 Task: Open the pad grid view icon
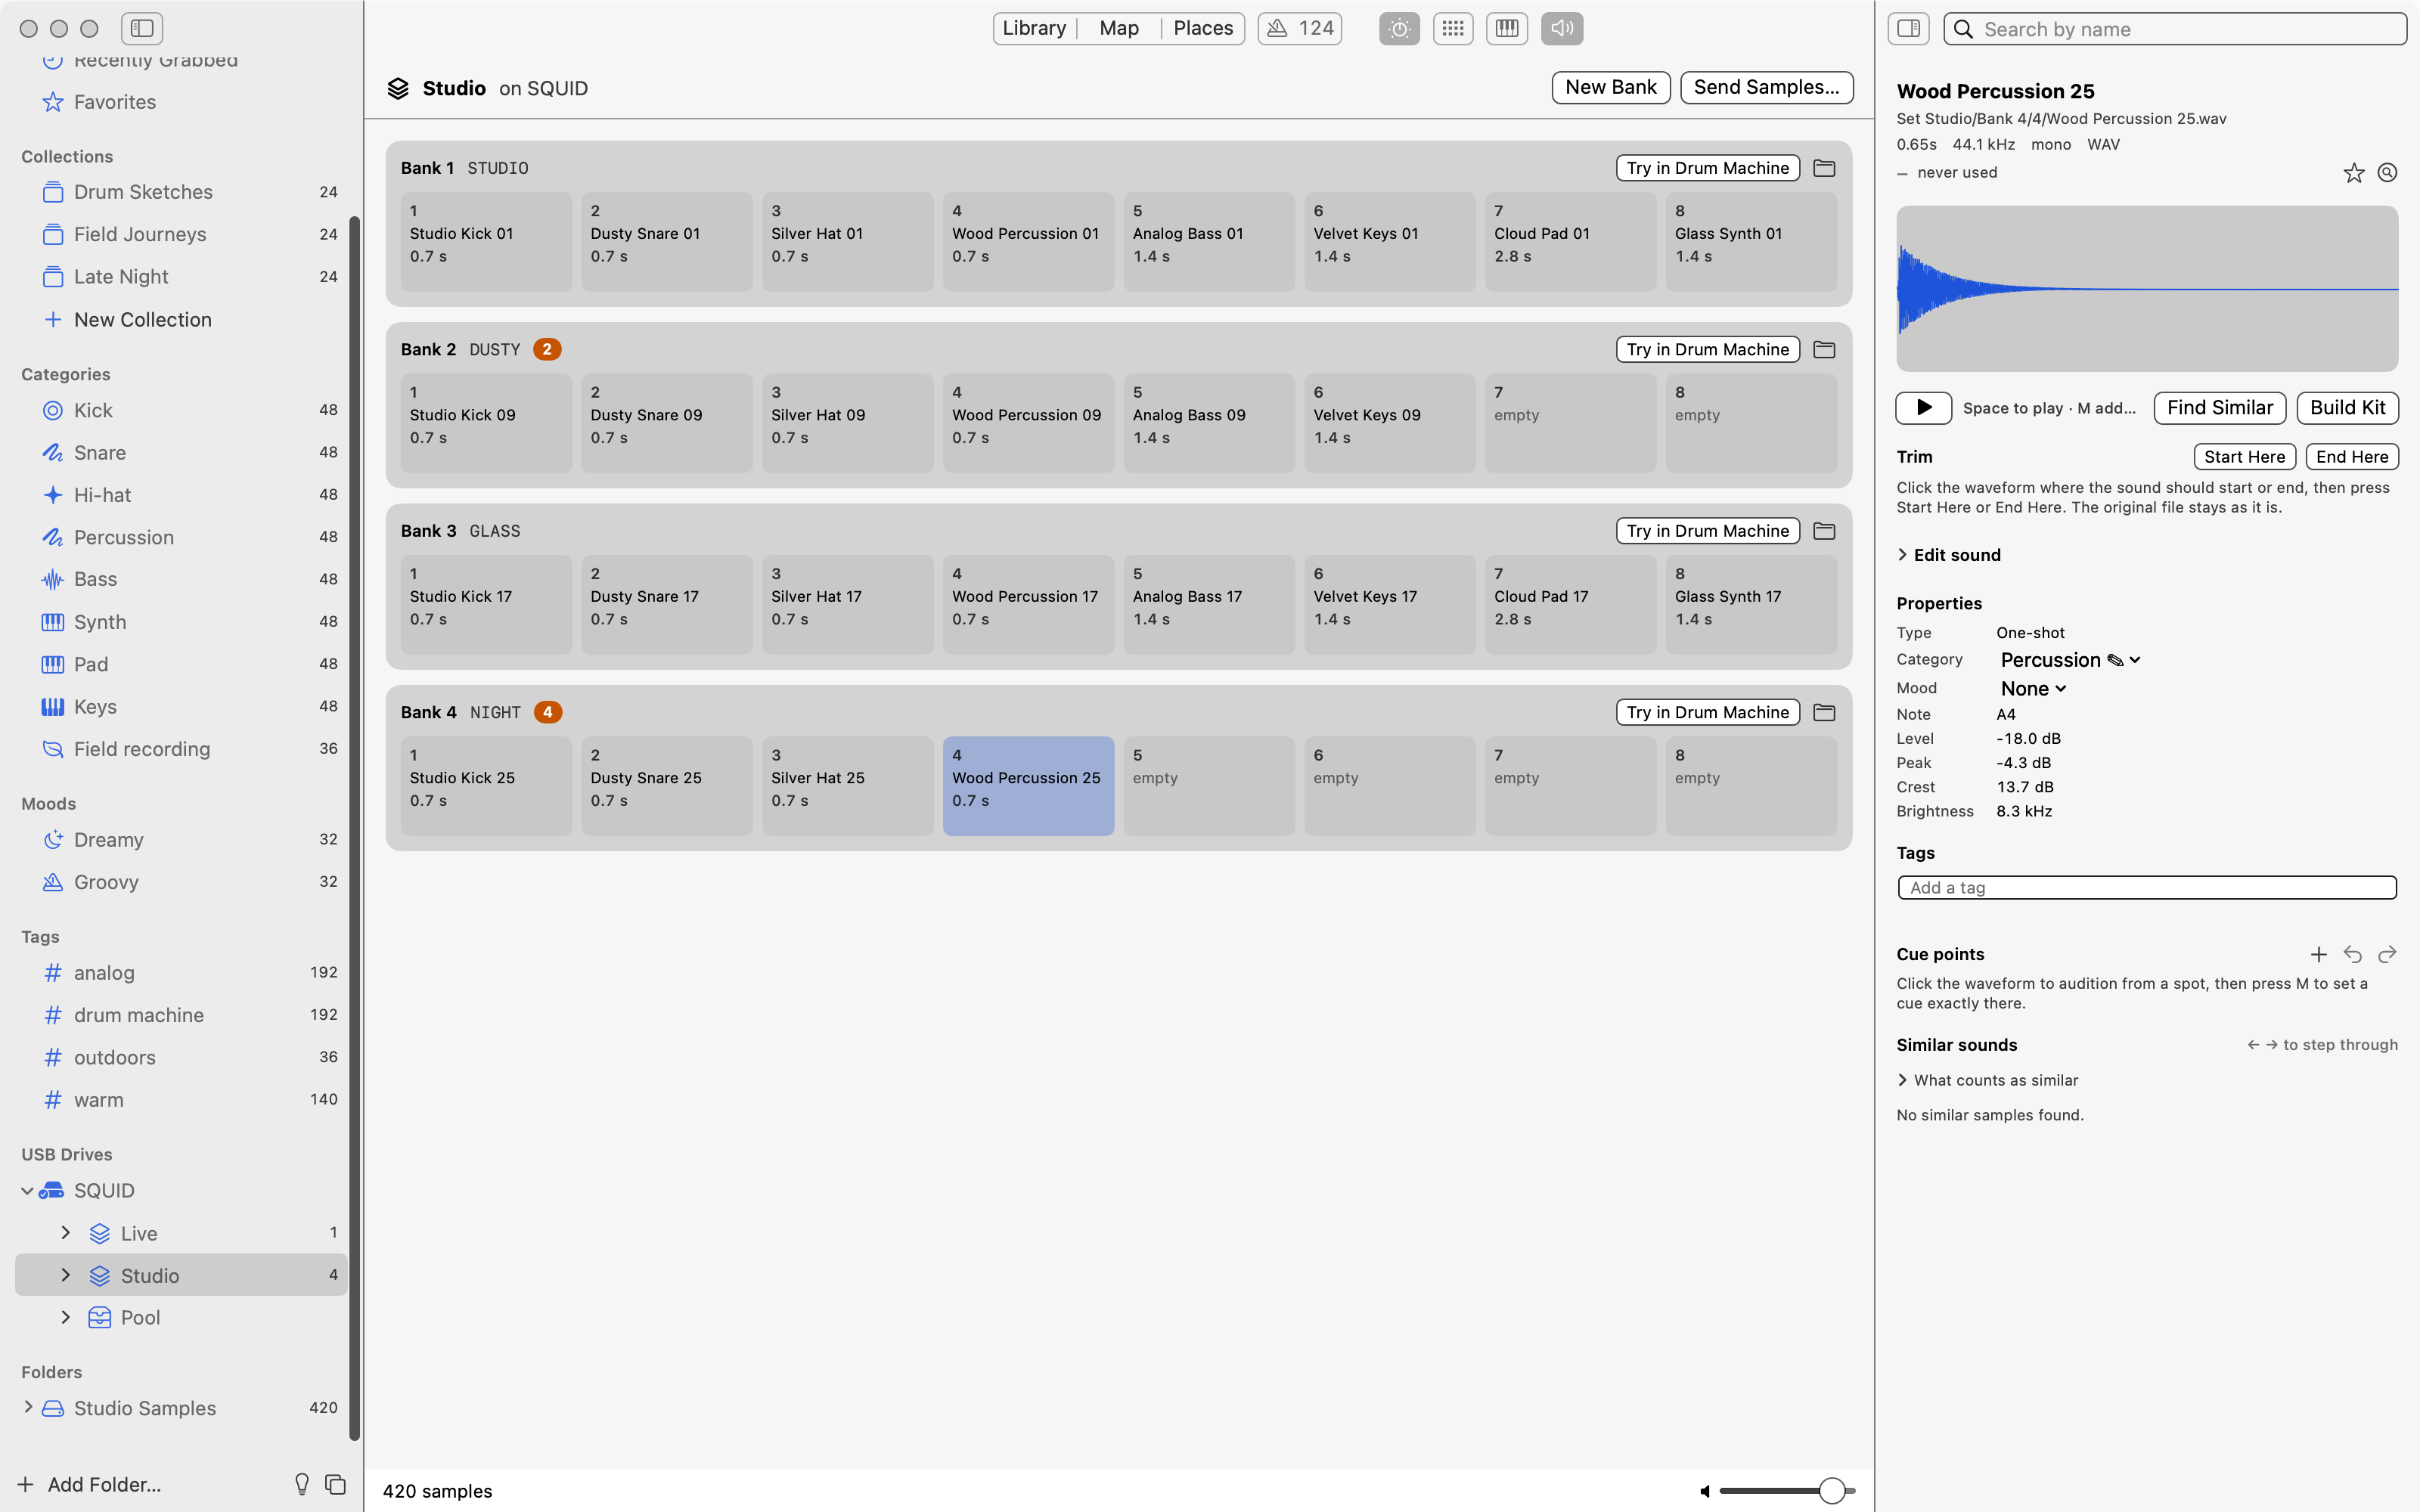pyautogui.click(x=1453, y=28)
